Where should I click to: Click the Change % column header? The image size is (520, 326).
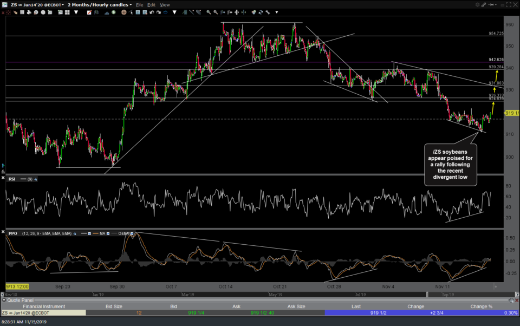tap(481, 306)
